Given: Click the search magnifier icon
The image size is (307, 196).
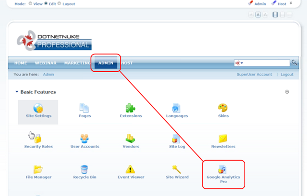Looking at the screenshot, I should [294, 63].
